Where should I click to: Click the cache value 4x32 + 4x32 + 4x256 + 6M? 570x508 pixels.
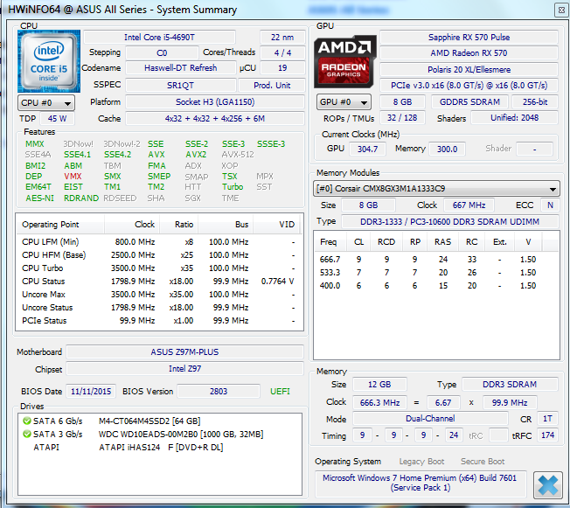pyautogui.click(x=215, y=119)
